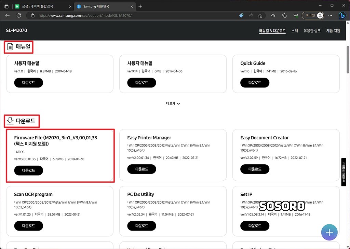Open the tab actions menu icon

pos(6,6)
